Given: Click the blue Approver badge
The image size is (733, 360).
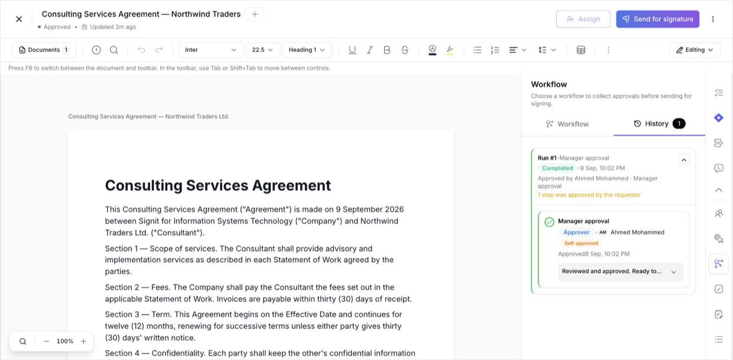Looking at the screenshot, I should point(576,232).
